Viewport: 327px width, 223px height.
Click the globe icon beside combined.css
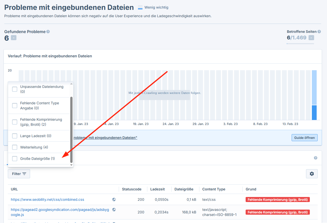pos(114,199)
